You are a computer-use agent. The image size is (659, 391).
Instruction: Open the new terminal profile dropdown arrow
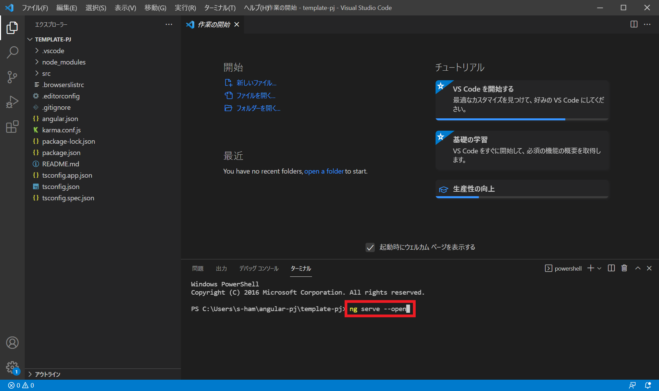pyautogui.click(x=599, y=268)
